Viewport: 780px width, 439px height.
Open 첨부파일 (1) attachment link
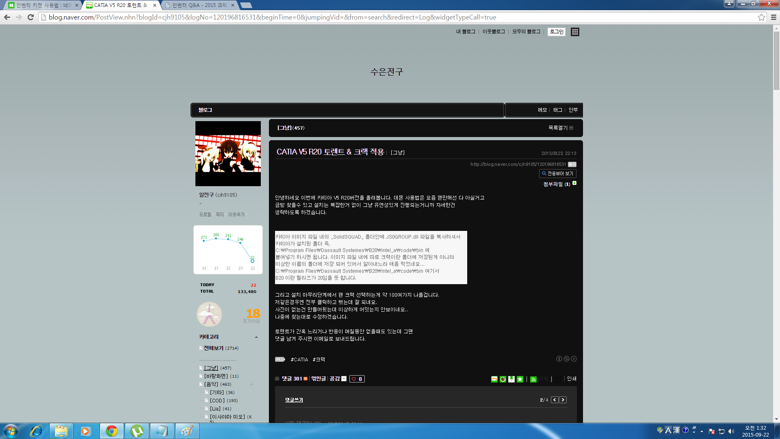557,184
